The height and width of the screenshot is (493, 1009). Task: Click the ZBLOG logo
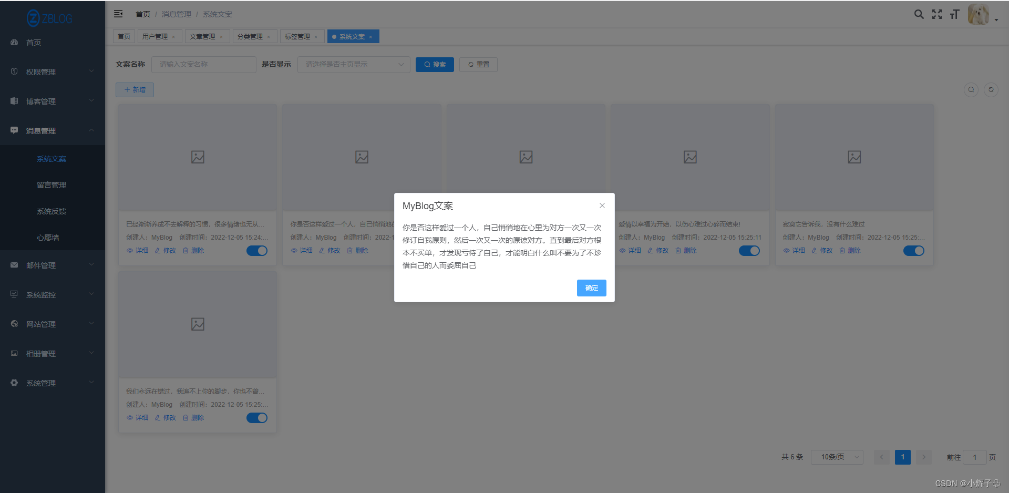(x=49, y=18)
